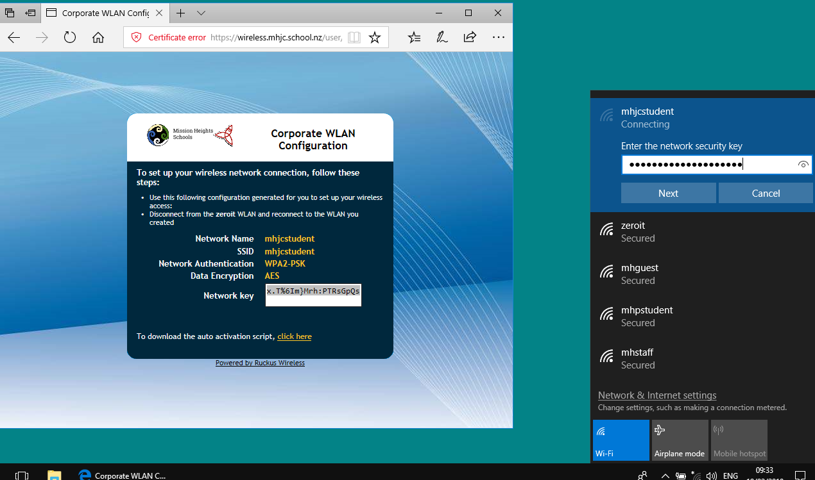Show hidden system tray icons
815x480 pixels.
(x=665, y=476)
